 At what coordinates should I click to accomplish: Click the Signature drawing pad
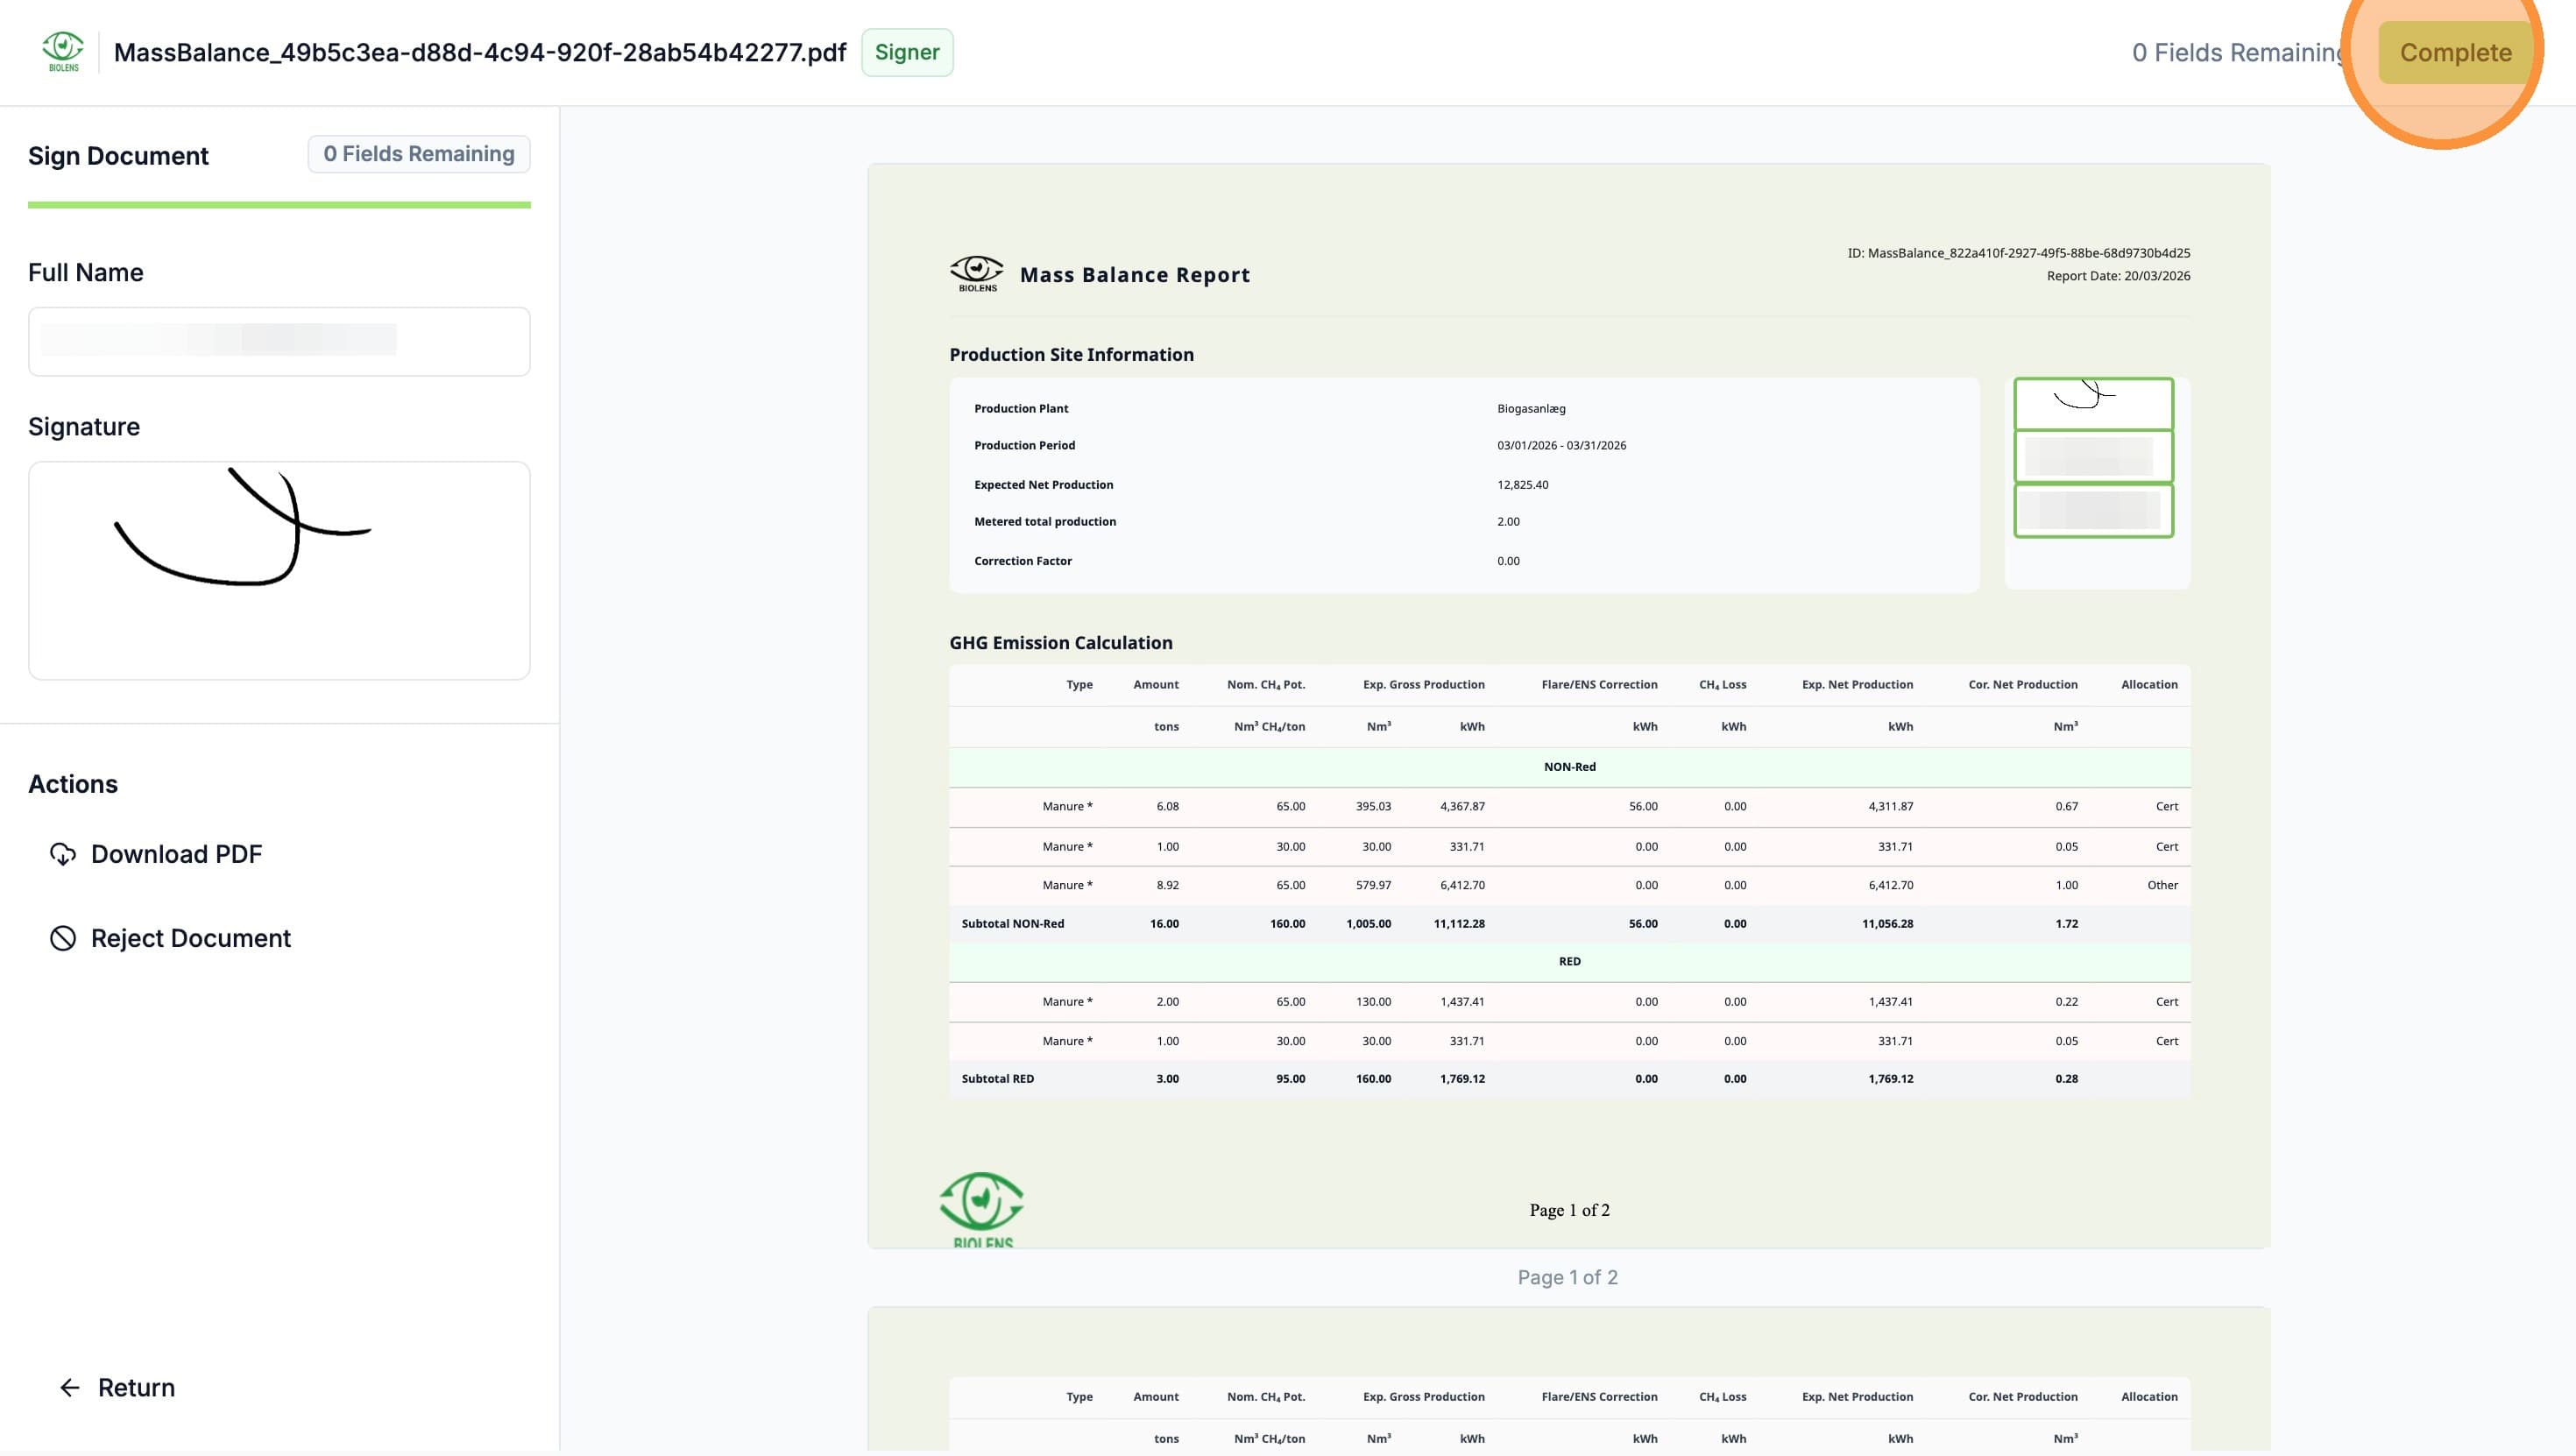click(x=279, y=570)
